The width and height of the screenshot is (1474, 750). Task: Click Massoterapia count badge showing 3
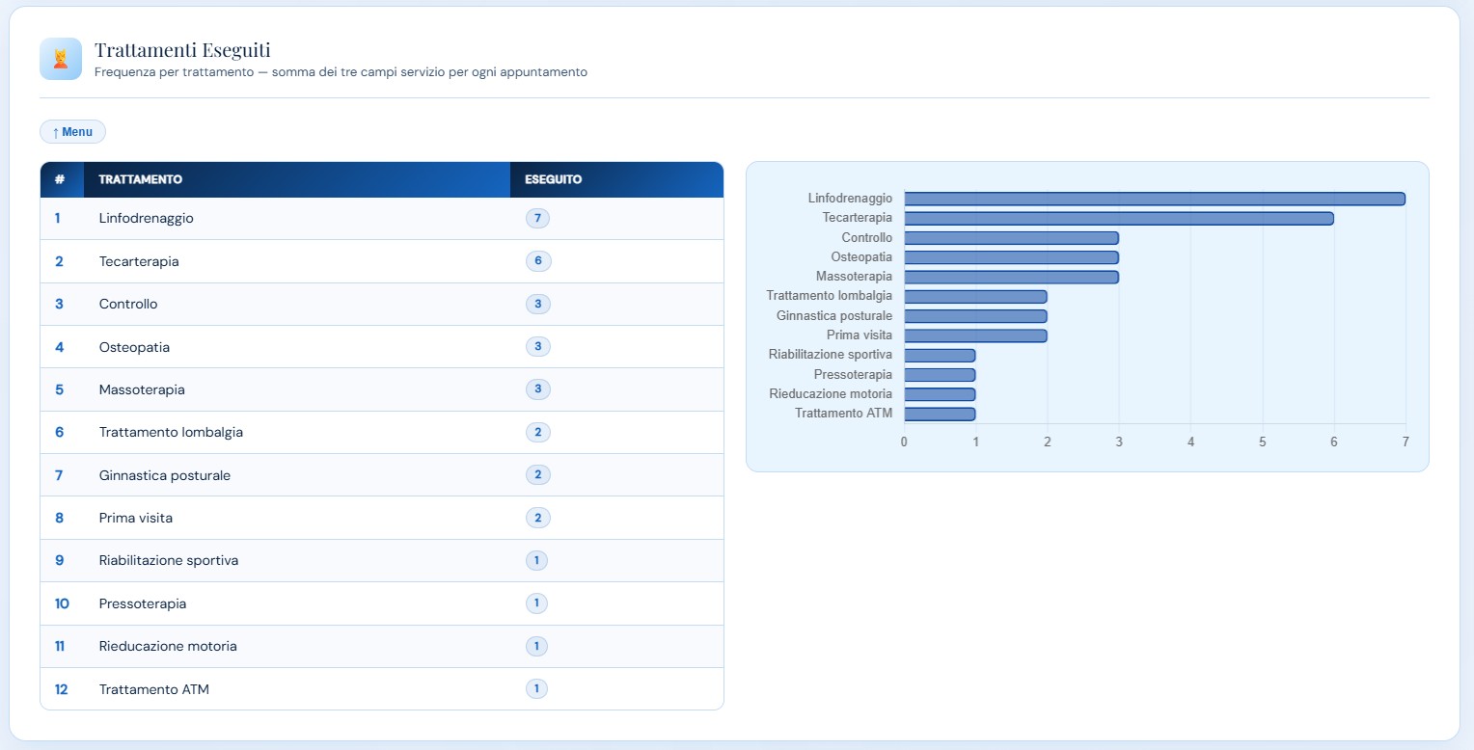[538, 389]
